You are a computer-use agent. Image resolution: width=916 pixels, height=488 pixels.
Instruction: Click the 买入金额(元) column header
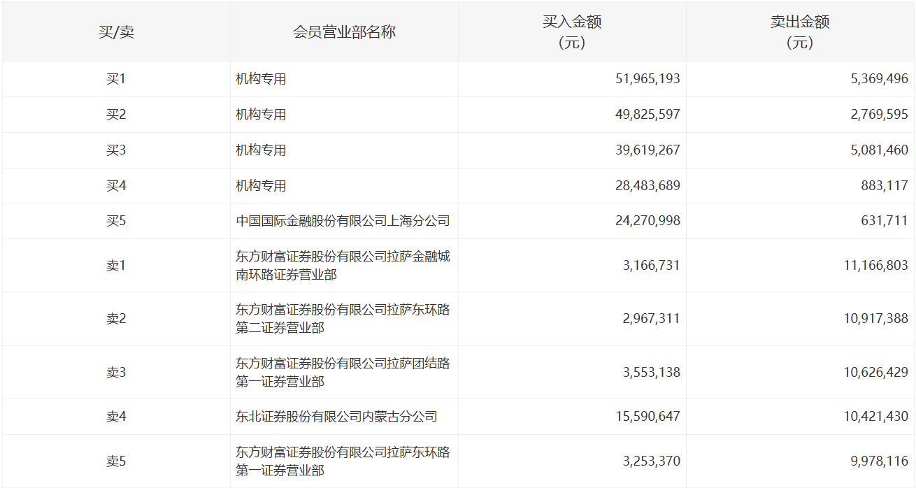[572, 32]
